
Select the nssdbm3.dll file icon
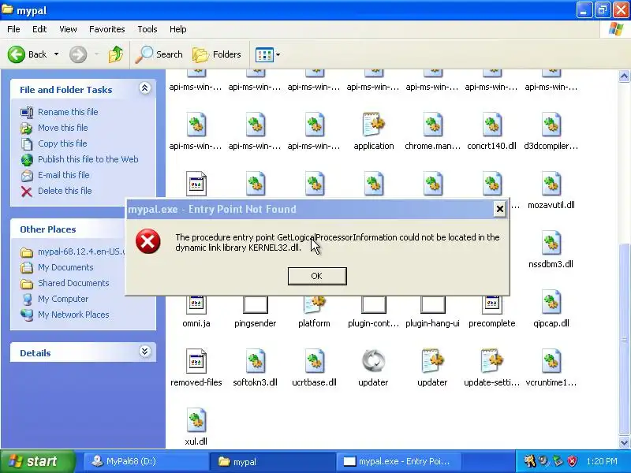coord(551,243)
